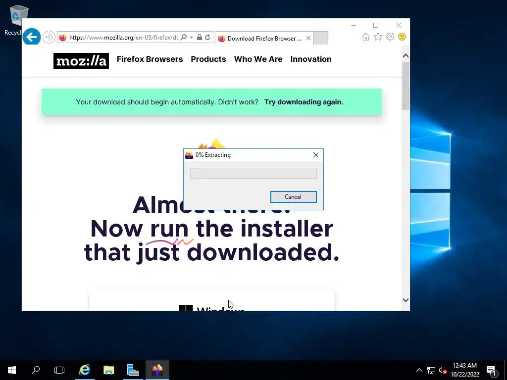Click the installer icon in dialog title bar
Viewport: 507px width, 380px height.
pos(189,155)
